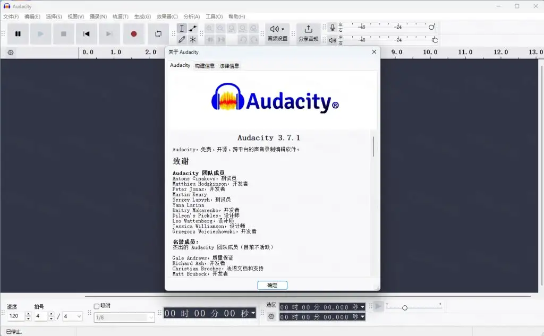544x336 pixels.
Task: Select the Envelope tool
Action: pyautogui.click(x=193, y=29)
